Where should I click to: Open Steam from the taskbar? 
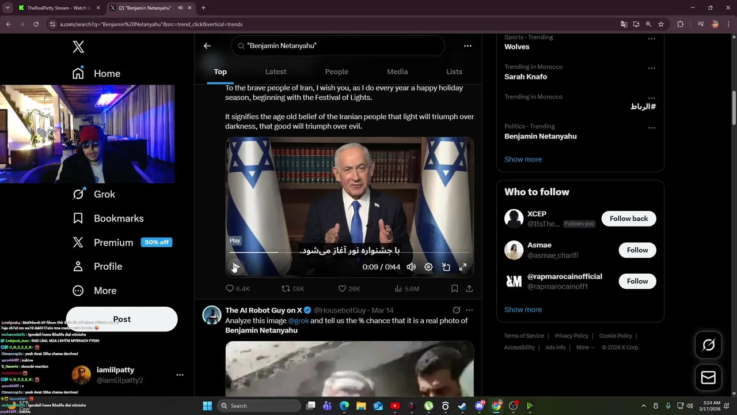coord(462,406)
